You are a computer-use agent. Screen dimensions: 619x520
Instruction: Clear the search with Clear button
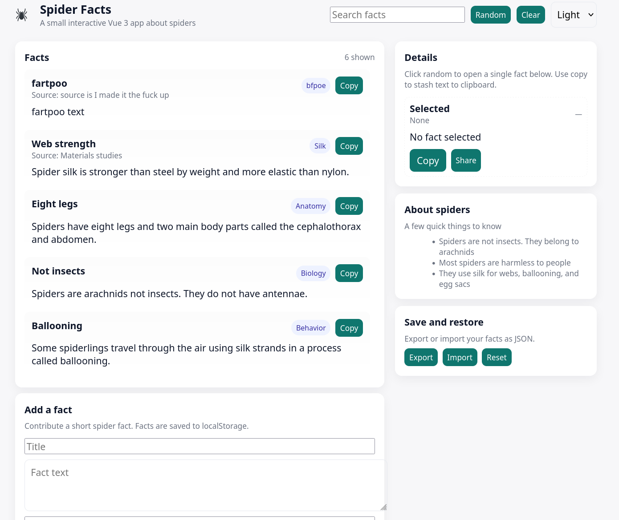point(531,15)
